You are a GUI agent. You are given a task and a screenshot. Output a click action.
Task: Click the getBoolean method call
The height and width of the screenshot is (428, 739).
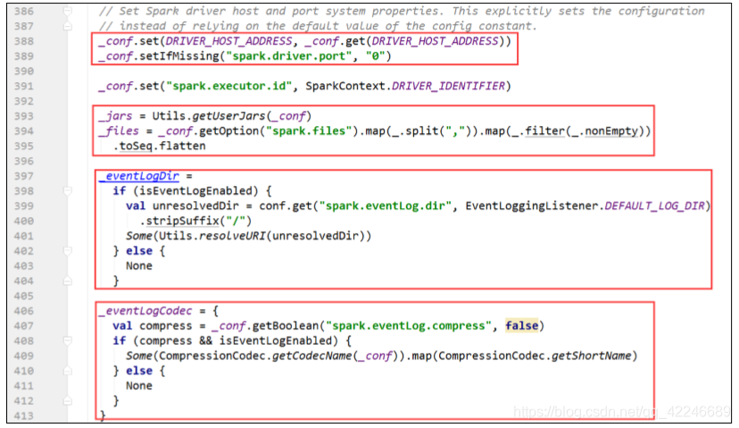286,326
